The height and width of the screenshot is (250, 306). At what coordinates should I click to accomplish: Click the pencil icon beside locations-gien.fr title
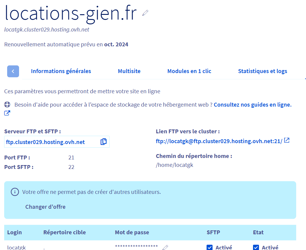click(x=145, y=13)
